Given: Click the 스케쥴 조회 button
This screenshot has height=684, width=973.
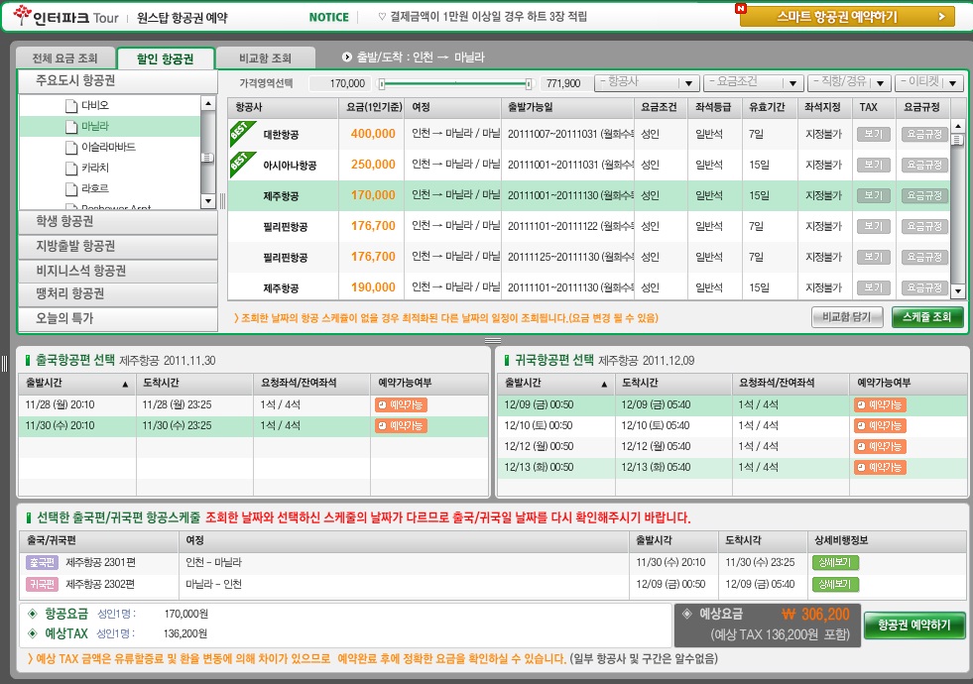Looking at the screenshot, I should 927,317.
